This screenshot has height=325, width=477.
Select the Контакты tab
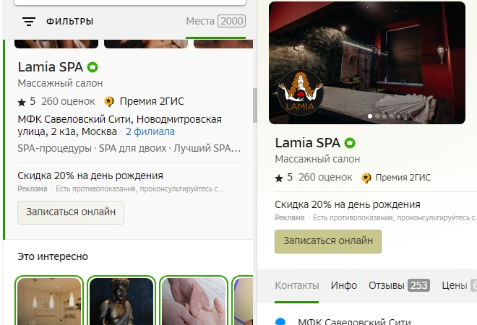(296, 285)
